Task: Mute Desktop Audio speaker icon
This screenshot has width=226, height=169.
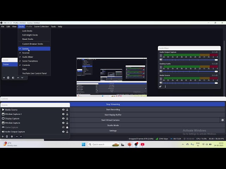Action: [x=161, y=71]
